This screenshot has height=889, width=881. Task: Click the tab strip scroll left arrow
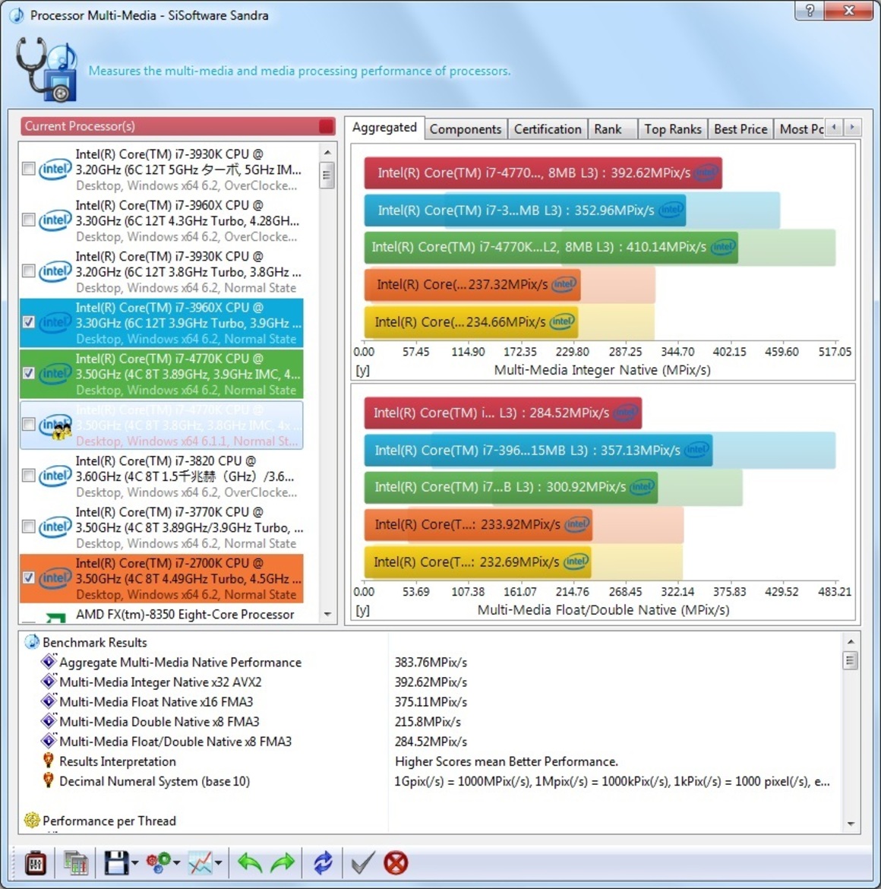tap(833, 128)
